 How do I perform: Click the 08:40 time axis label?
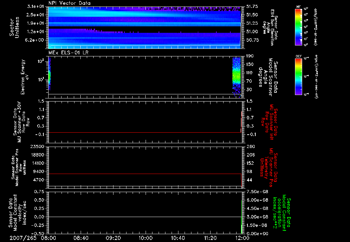coord(81,237)
